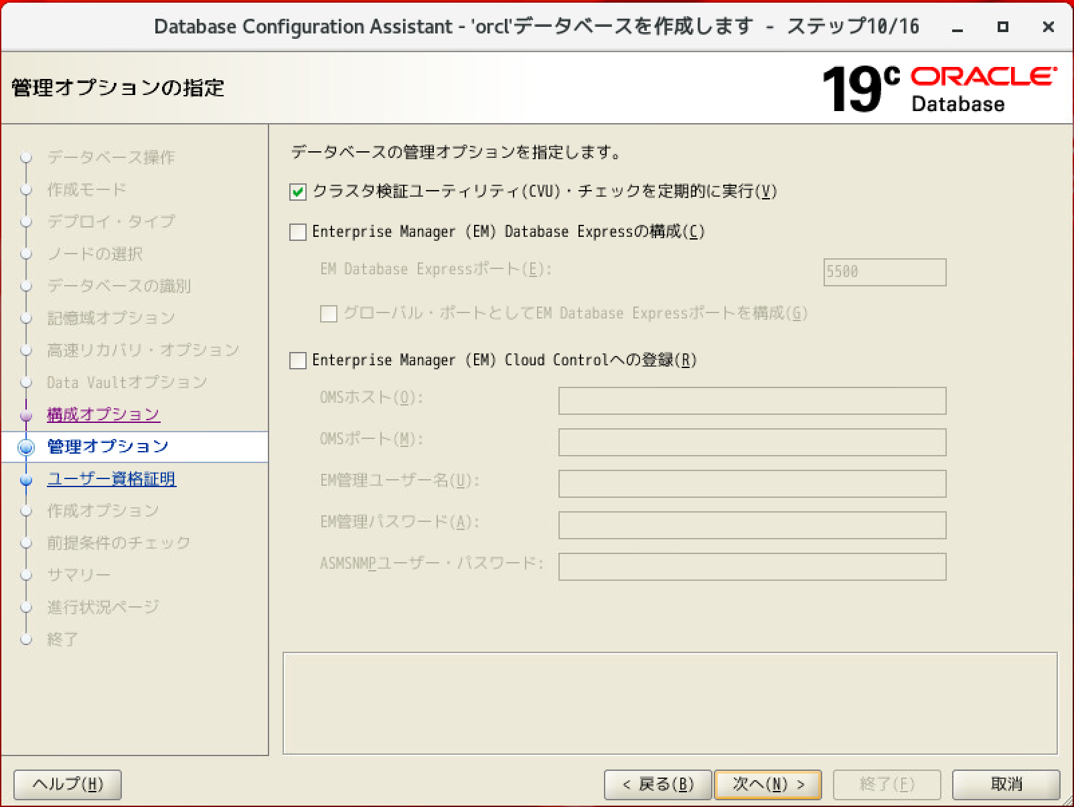The image size is (1074, 807).
Task: Click the 記憶域オプション step in sidebar
Action: coord(110,318)
